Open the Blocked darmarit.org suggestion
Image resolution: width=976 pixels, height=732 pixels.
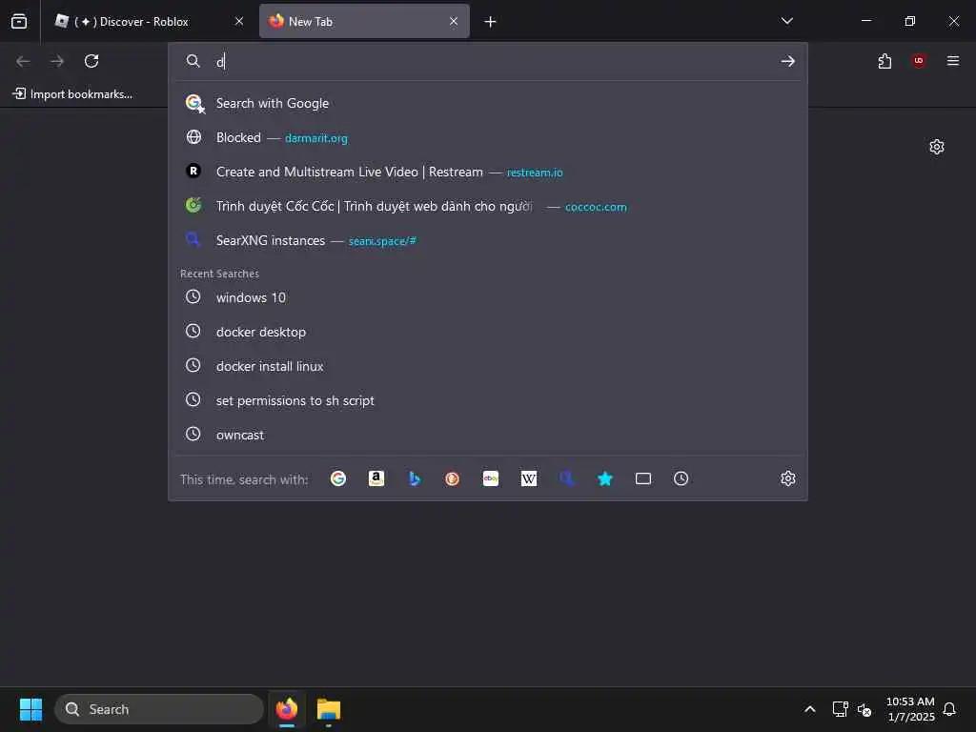point(488,137)
